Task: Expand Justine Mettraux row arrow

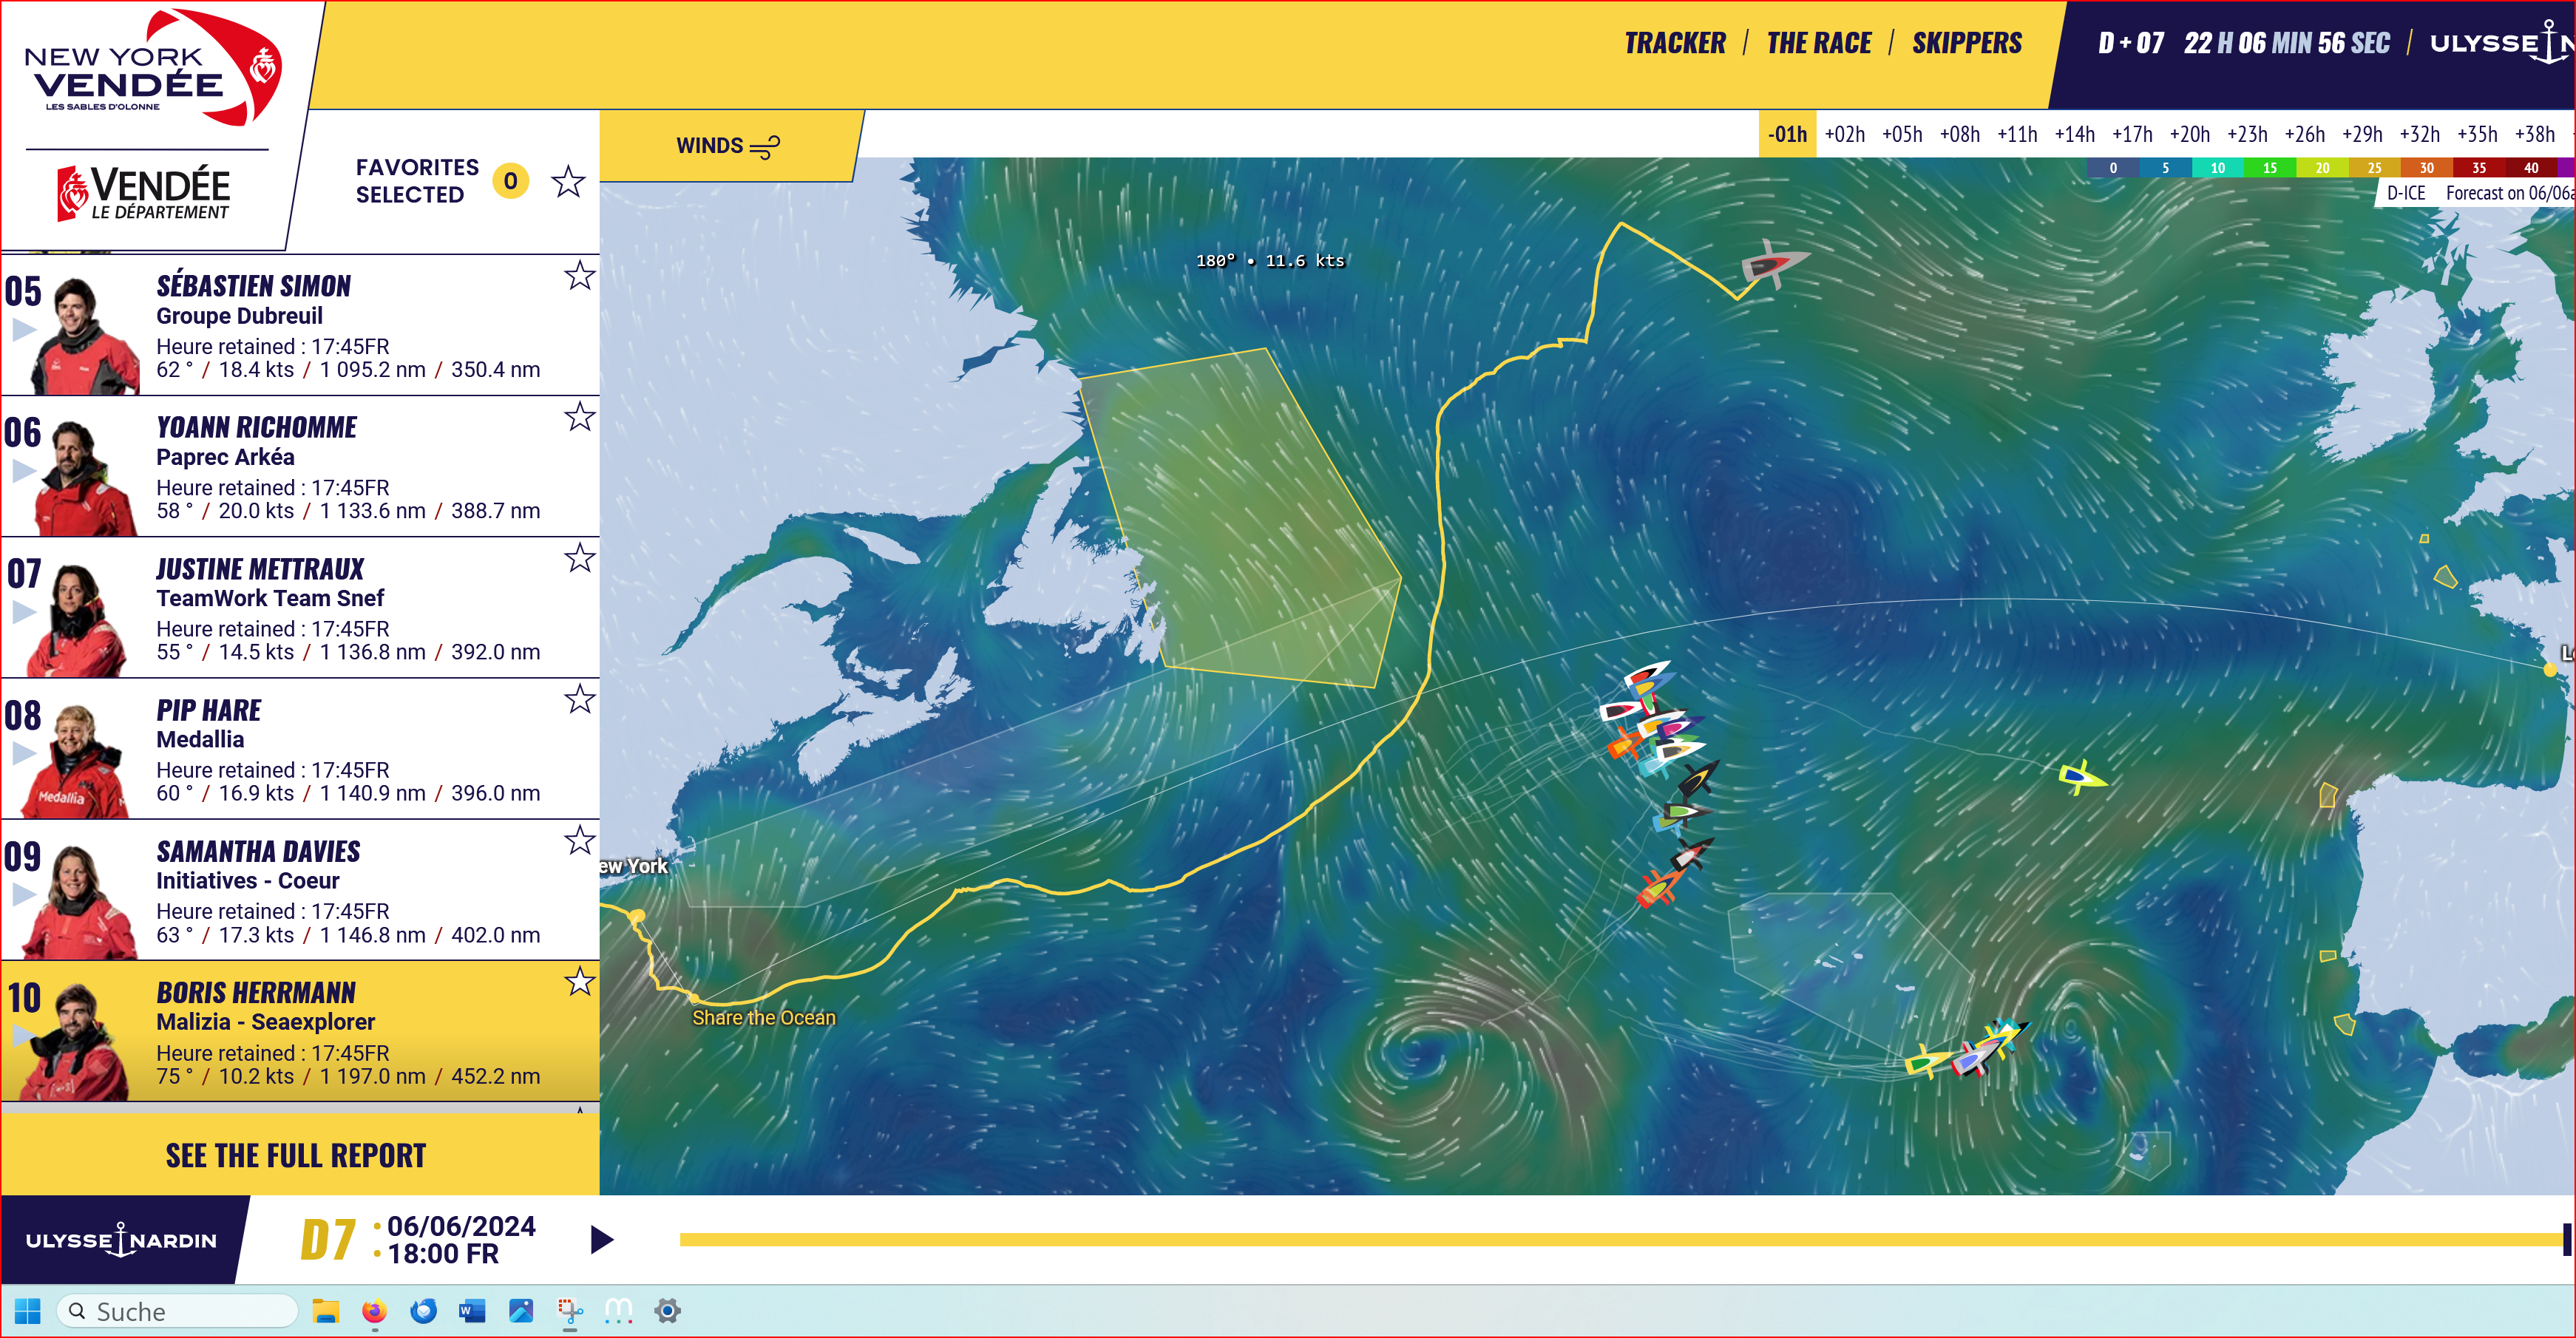Action: [24, 612]
